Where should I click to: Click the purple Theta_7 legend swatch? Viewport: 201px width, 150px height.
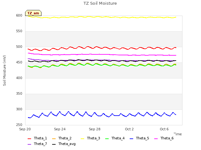pyautogui.click(x=29, y=144)
